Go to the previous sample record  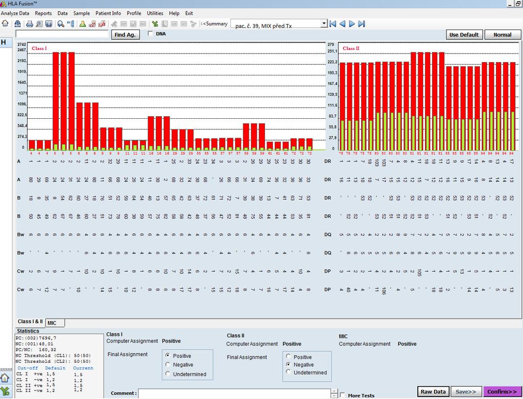pyautogui.click(x=342, y=23)
